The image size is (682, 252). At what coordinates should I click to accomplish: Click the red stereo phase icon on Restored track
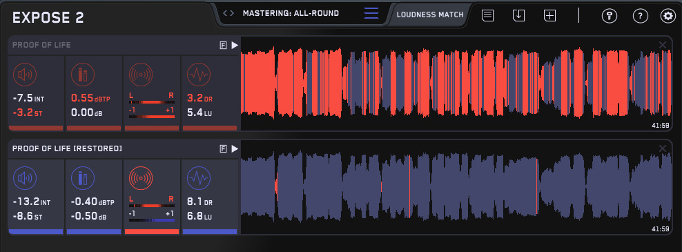coord(141,178)
